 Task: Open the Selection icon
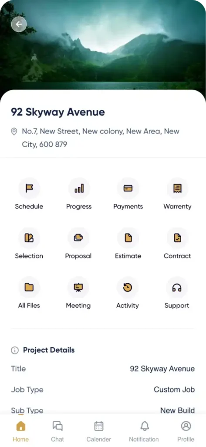click(x=29, y=238)
